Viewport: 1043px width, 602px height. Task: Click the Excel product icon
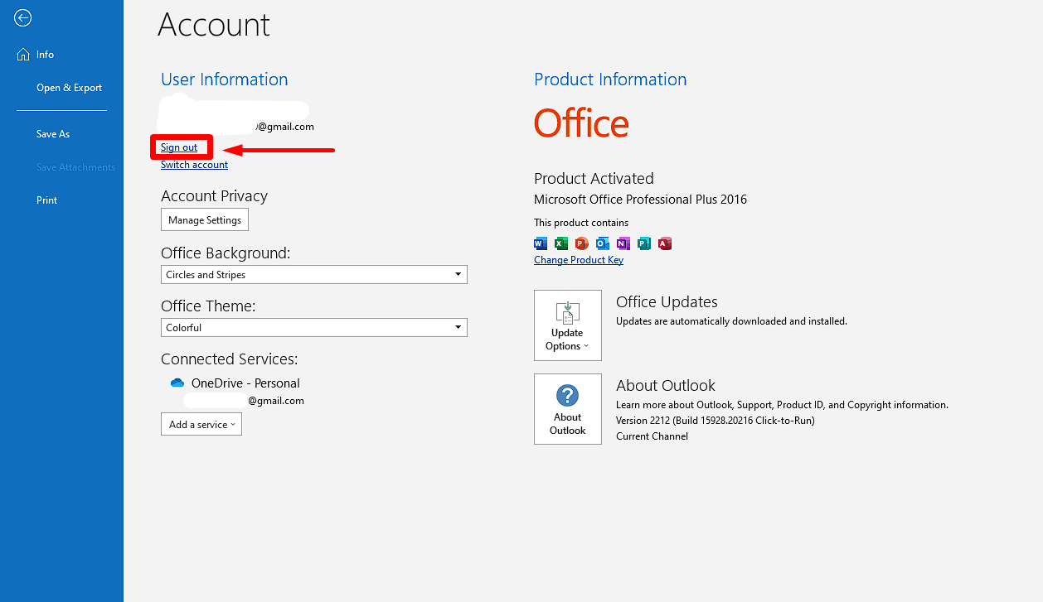point(561,243)
